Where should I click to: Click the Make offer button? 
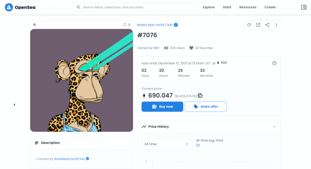206,107
